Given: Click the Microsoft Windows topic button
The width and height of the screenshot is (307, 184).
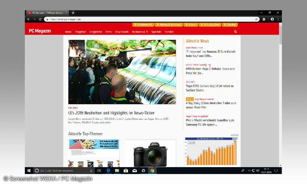Looking at the screenshot, I should click(x=169, y=25).
